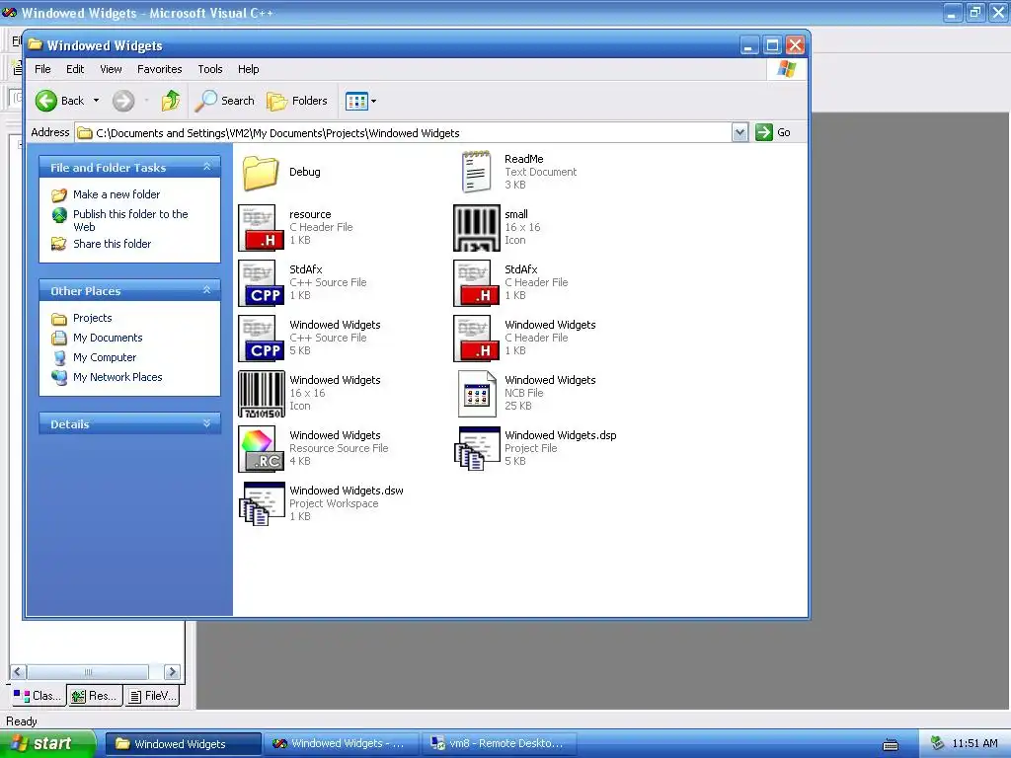Select the StdAfx C++ Source File icon
This screenshot has height=758, width=1011.
[x=261, y=283]
